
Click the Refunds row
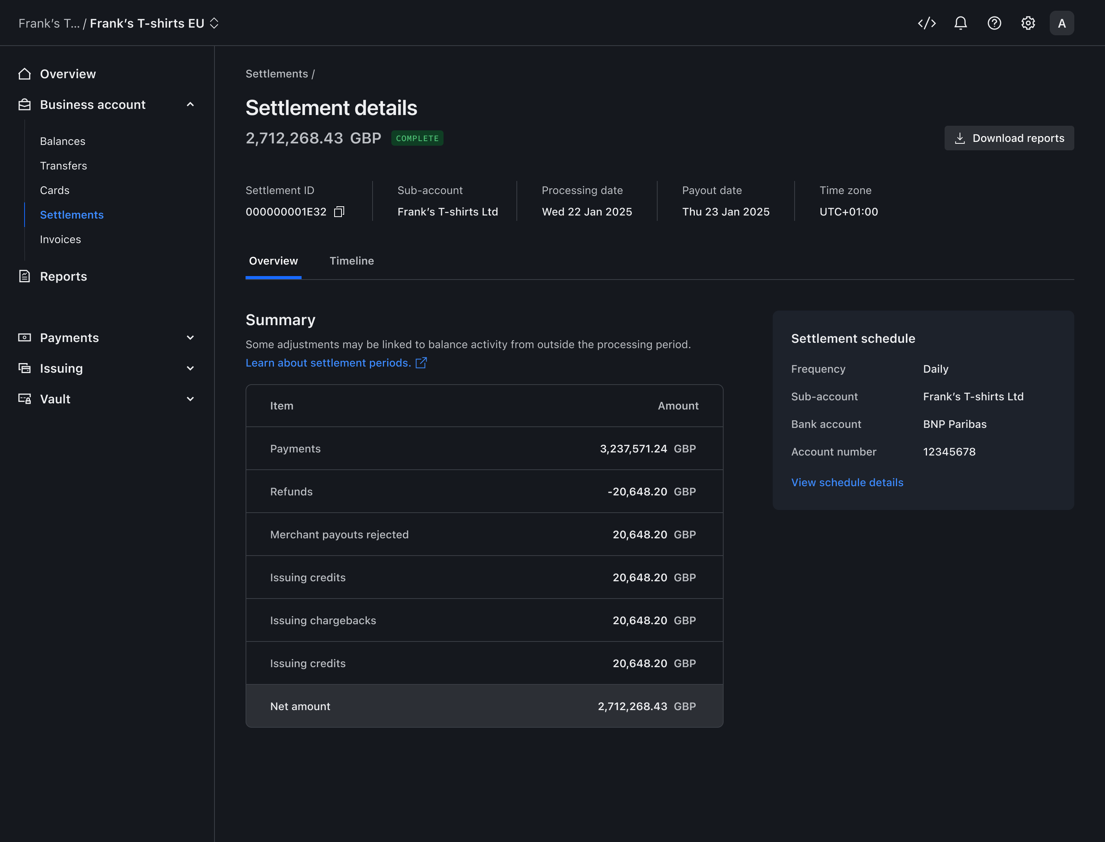point(484,491)
